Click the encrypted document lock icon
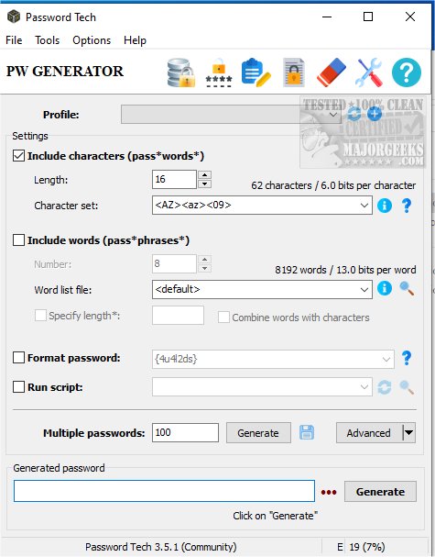Image resolution: width=435 pixels, height=557 pixels. point(294,73)
